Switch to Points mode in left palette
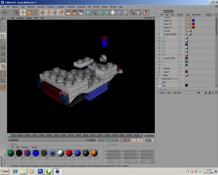Viewport: 218px width, 175px height. click(3, 48)
